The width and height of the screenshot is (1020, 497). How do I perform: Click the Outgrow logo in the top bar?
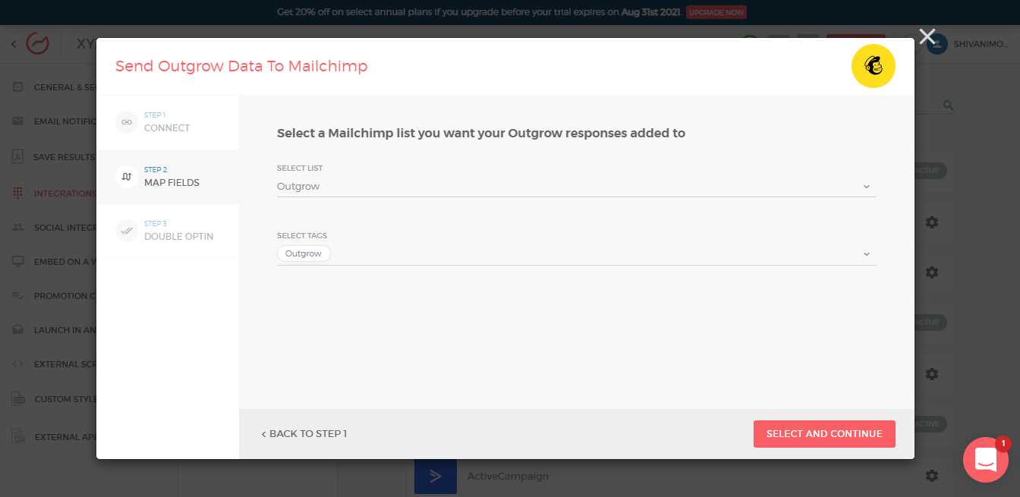37,43
